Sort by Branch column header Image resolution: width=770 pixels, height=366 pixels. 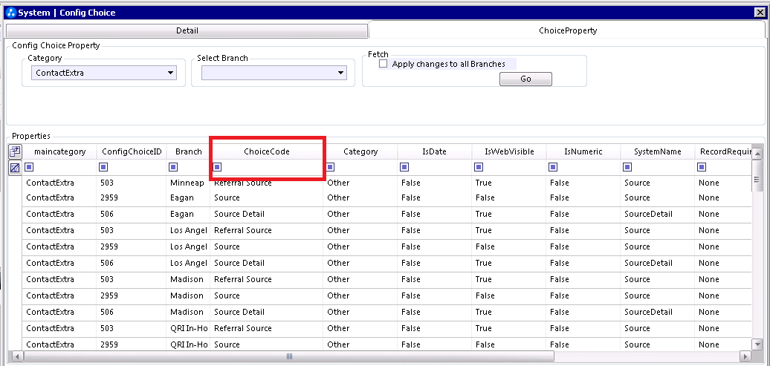pyautogui.click(x=188, y=151)
